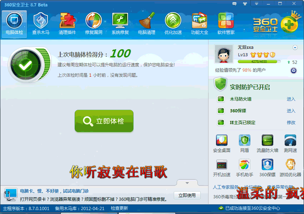This screenshot has height=214, width=304.
Task: Click the green shield beside 实时防护已开启
Action: [220, 84]
